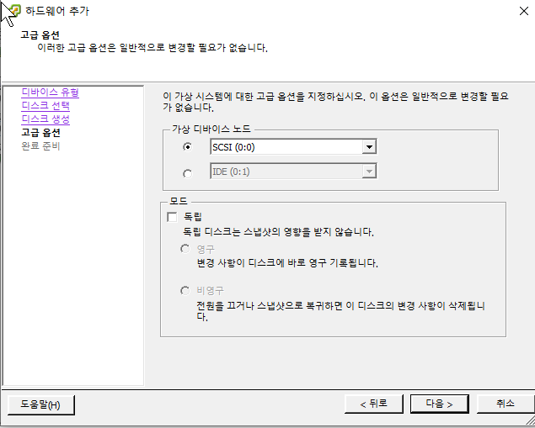
Task: Click the 모드 group label
Action: pos(179,201)
